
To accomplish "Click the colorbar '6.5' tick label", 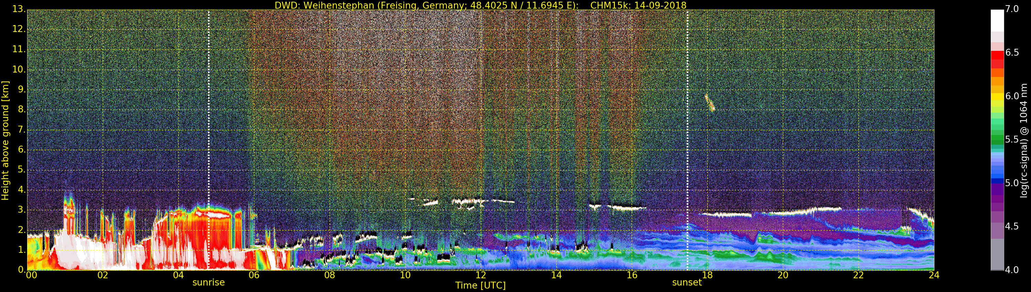I will [x=1012, y=53].
